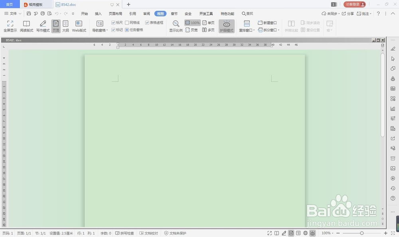Click reading layout icon in status bar

click(277, 233)
